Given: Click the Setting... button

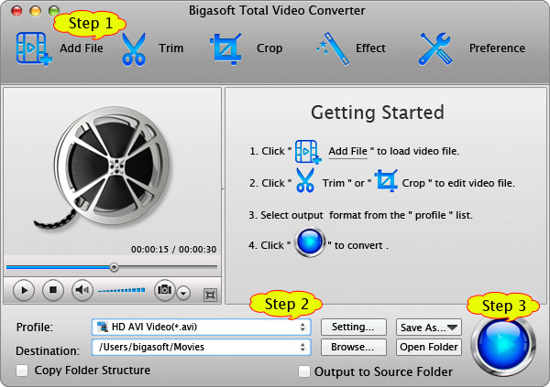Looking at the screenshot, I should point(354,328).
